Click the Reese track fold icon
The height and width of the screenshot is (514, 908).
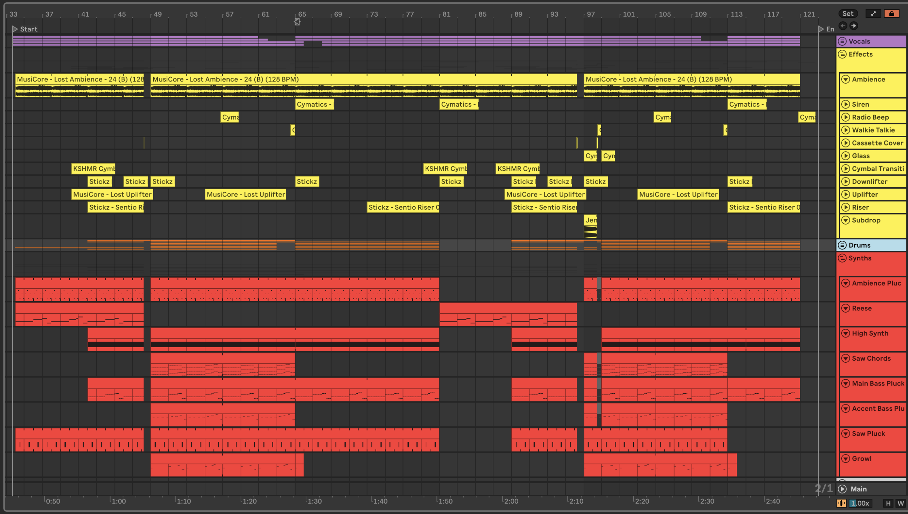click(845, 308)
